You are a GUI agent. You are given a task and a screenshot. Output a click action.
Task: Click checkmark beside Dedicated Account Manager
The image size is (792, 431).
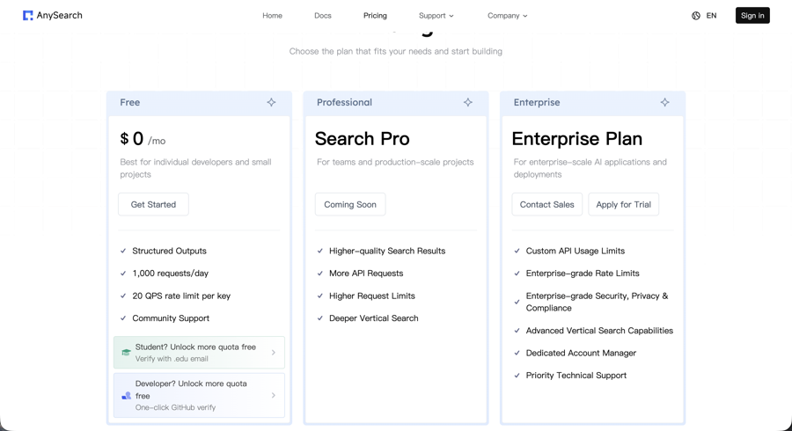(517, 353)
